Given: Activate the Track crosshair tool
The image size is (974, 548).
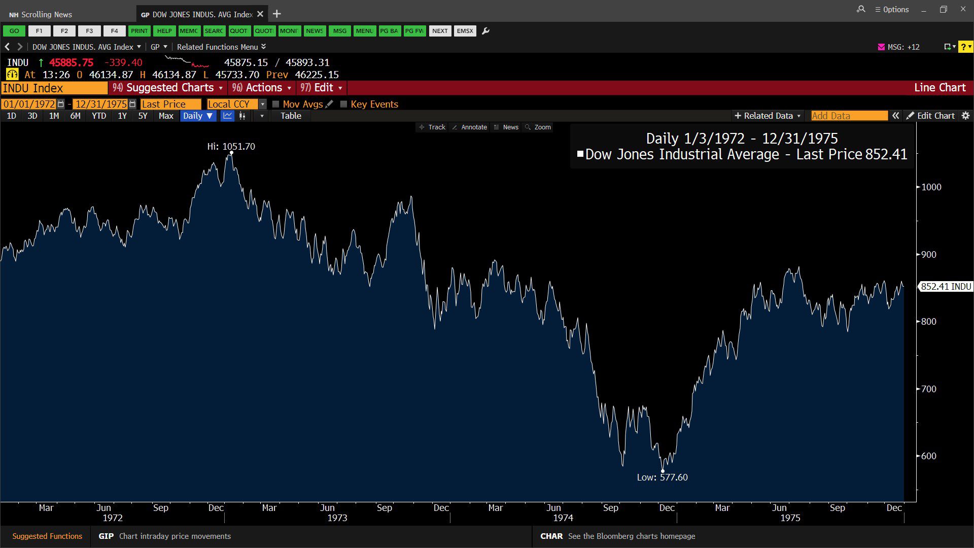Looking at the screenshot, I should [432, 127].
